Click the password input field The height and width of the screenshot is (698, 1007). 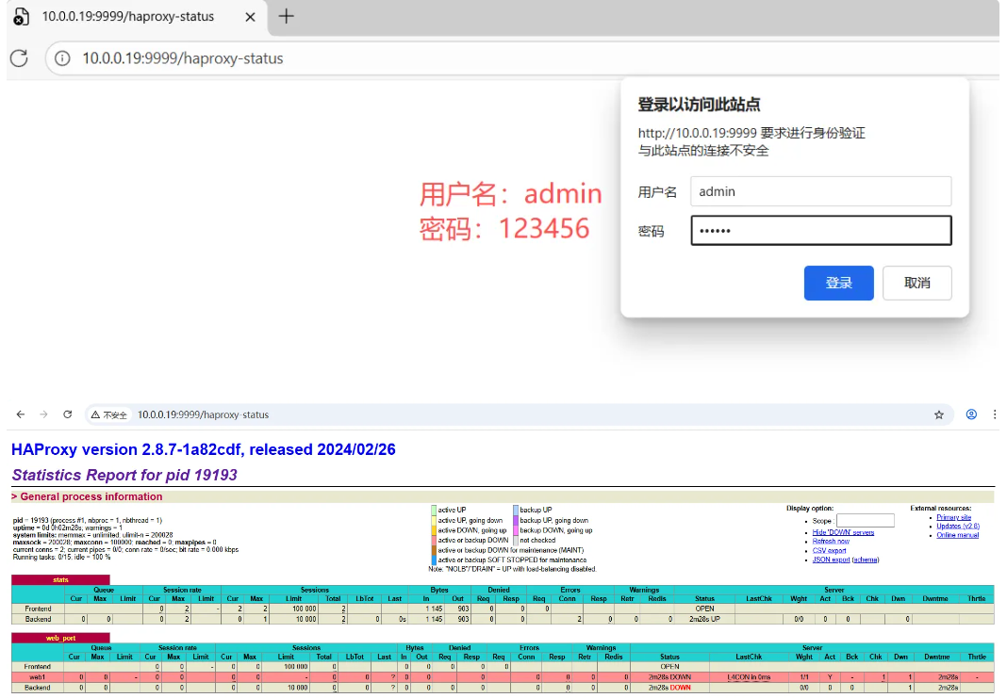[820, 231]
